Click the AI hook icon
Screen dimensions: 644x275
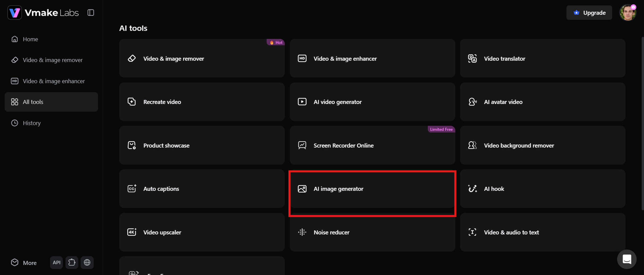(x=472, y=189)
